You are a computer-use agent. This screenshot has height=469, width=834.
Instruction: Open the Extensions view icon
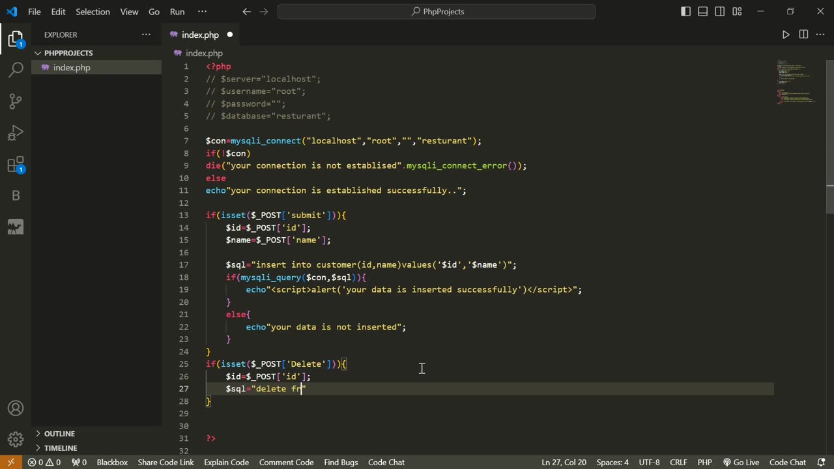tap(16, 164)
